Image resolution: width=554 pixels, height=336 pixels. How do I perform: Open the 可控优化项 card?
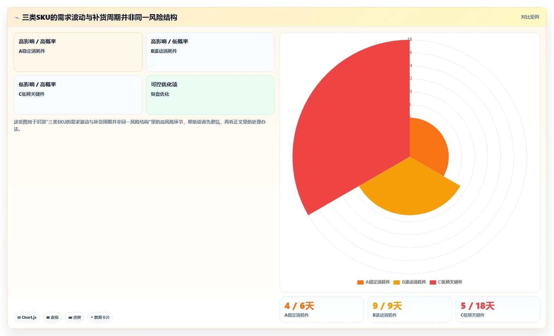tap(210, 95)
